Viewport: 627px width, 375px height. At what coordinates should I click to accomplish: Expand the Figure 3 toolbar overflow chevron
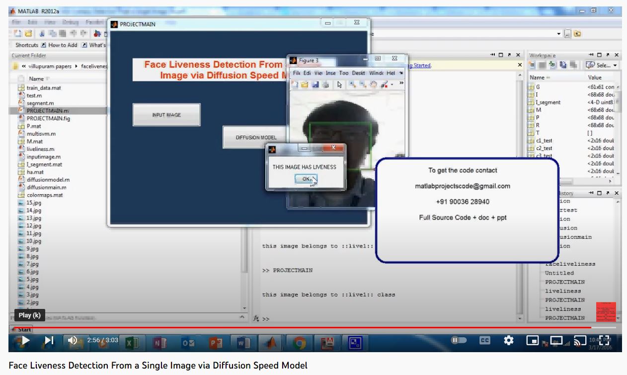(x=401, y=84)
